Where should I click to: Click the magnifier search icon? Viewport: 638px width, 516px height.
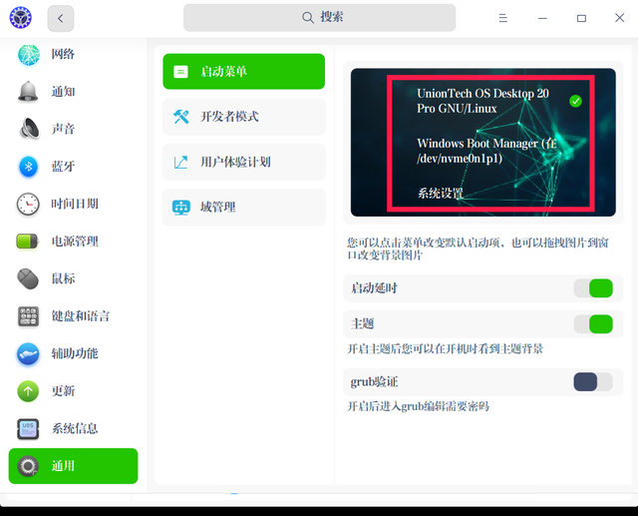tap(308, 18)
